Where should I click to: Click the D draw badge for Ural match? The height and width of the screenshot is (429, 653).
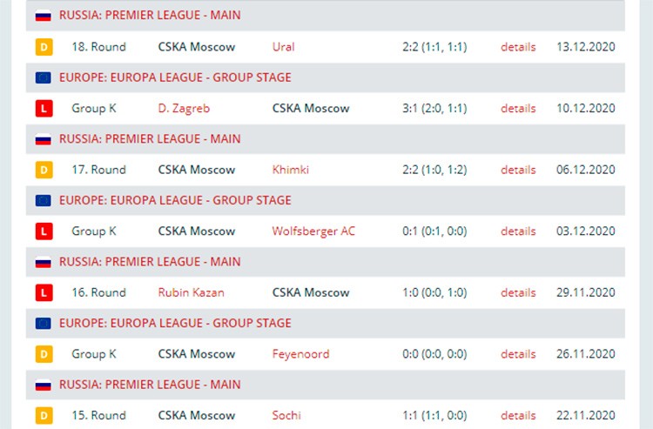click(x=44, y=47)
